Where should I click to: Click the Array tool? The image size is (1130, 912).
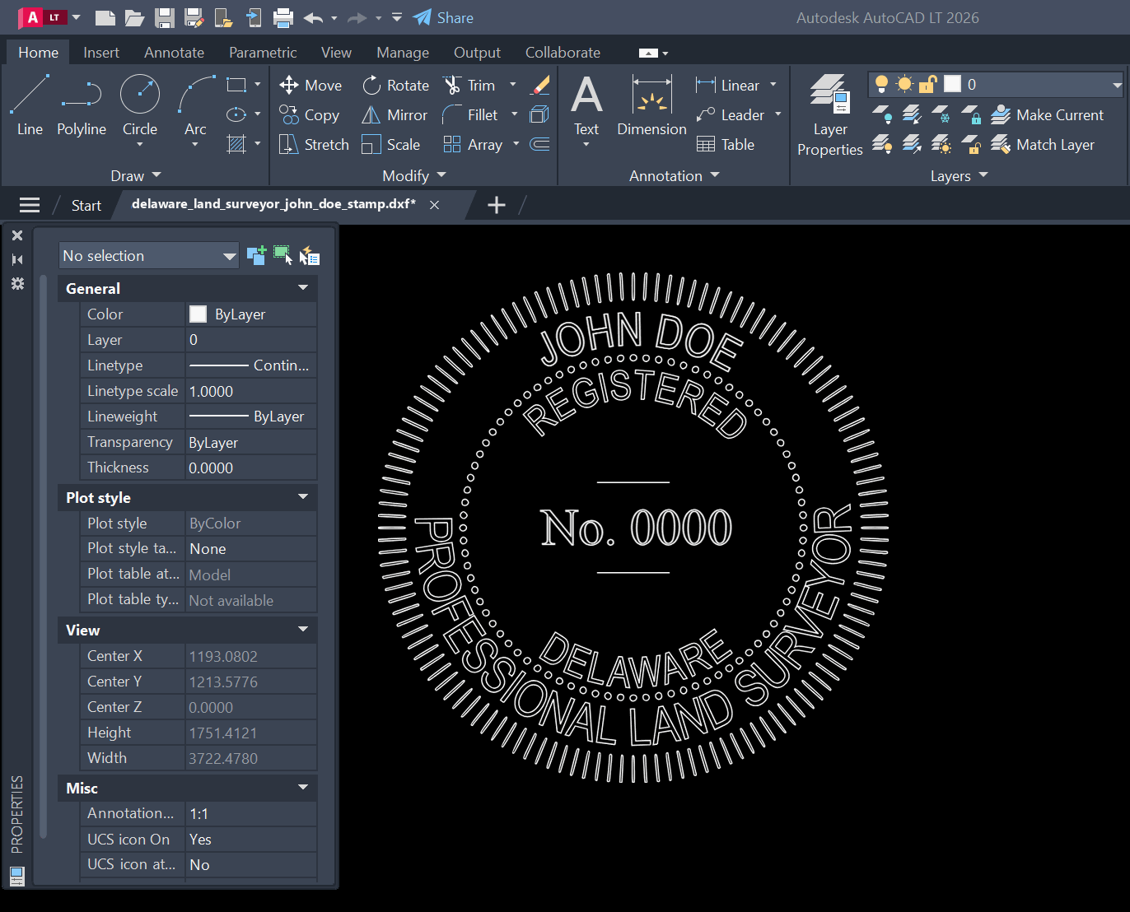click(x=473, y=145)
